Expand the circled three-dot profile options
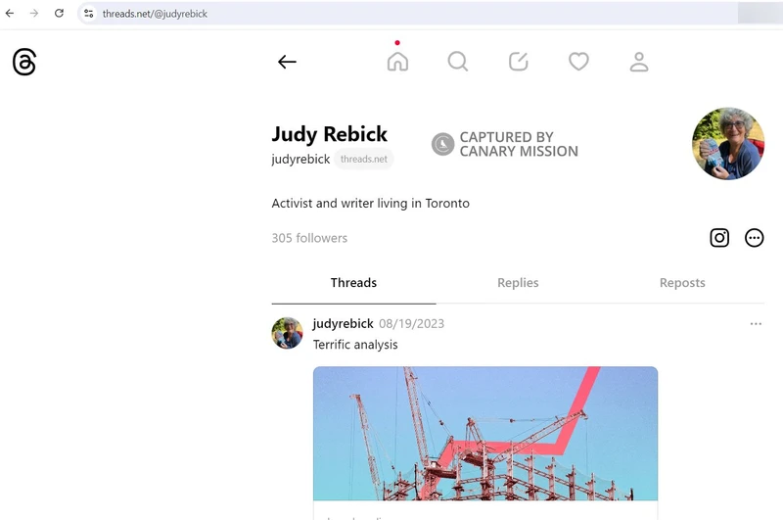The width and height of the screenshot is (783, 520). pos(754,237)
